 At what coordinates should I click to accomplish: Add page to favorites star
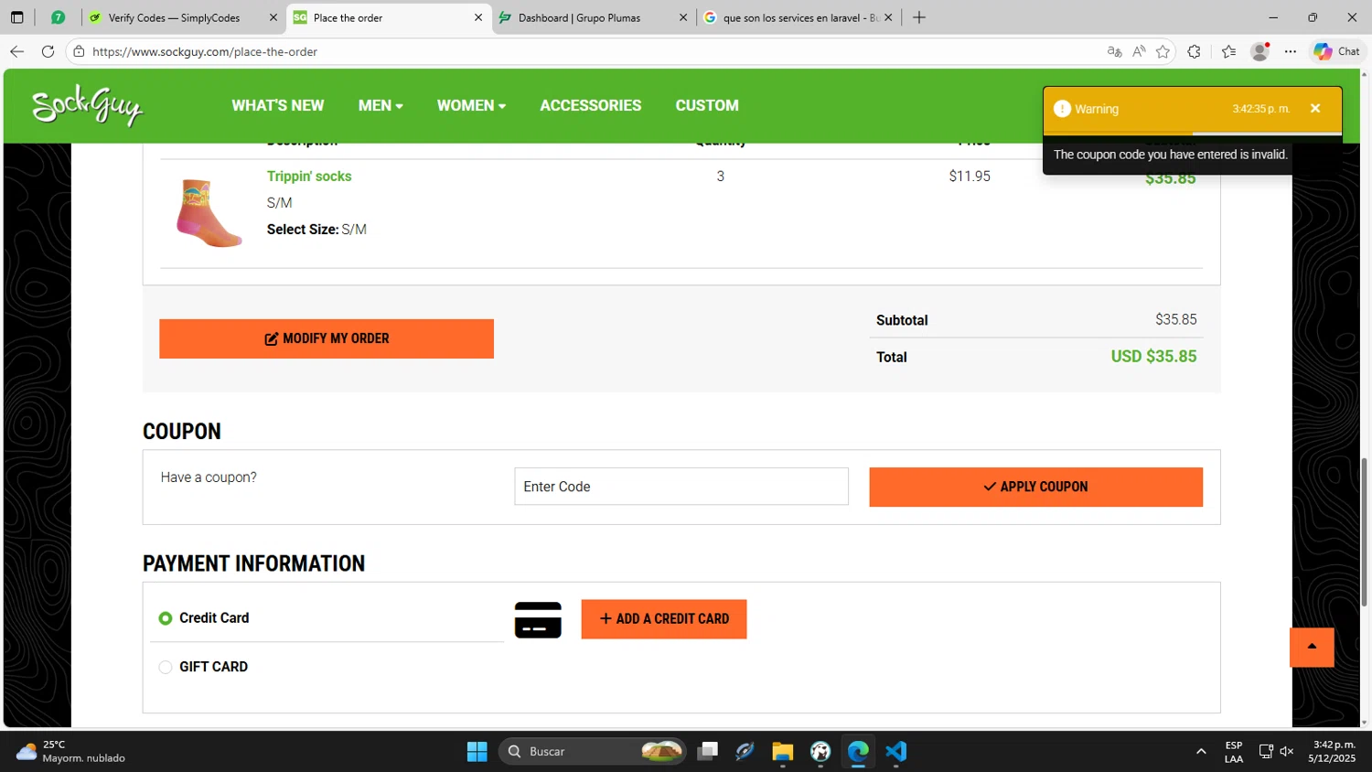(x=1163, y=51)
